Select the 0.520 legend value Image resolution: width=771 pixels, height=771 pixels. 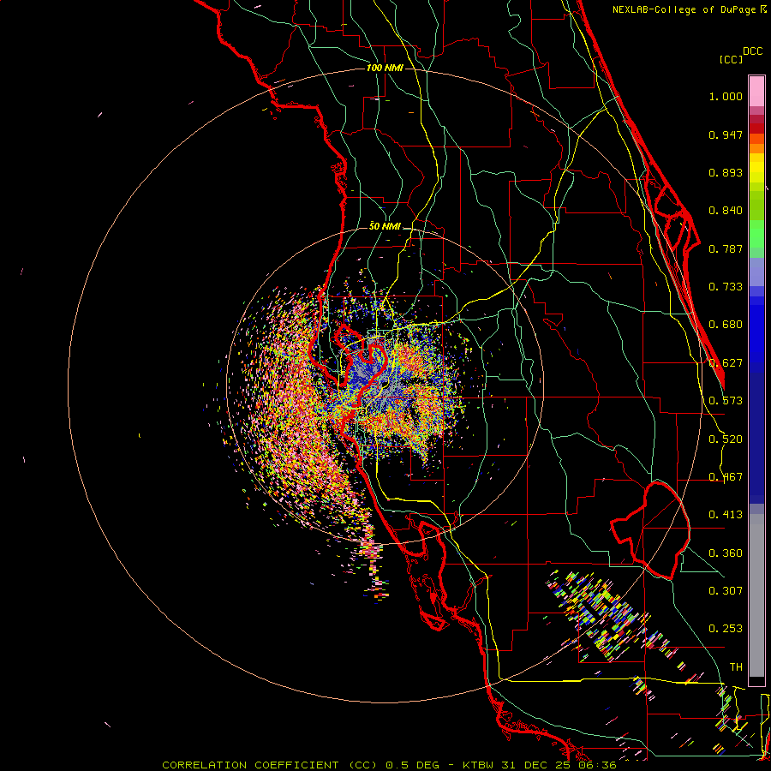726,439
